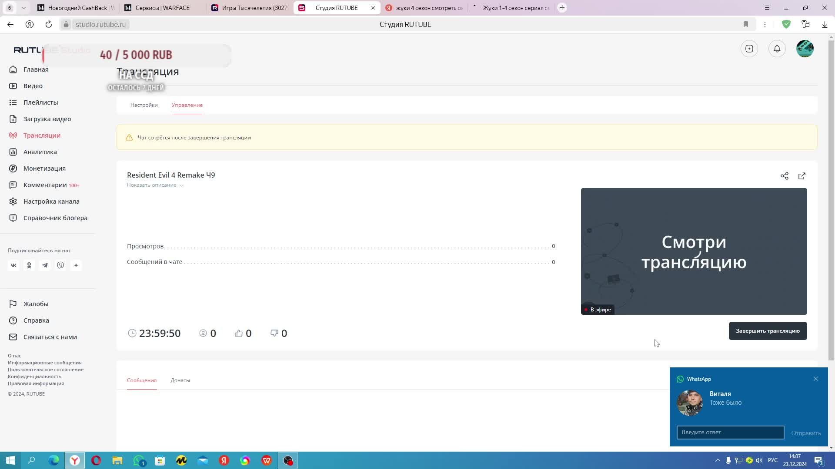Screen dimensions: 835x469
Task: Open Жалобы in the sidebar
Action: tap(29, 304)
